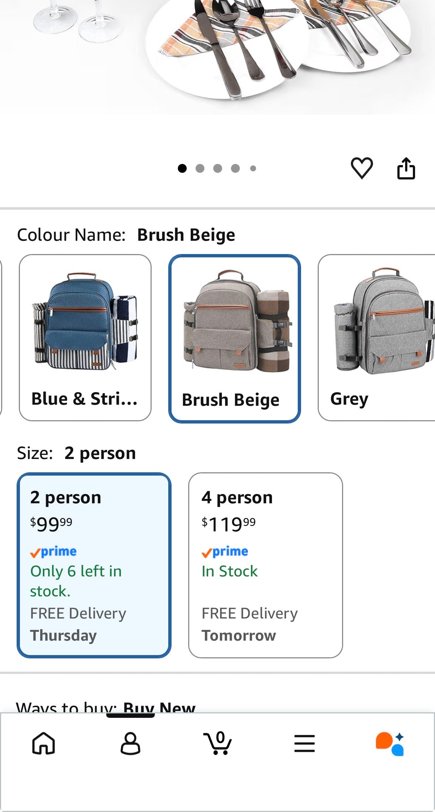This screenshot has width=435, height=812.
Task: Open the shopping cart icon
Action: click(218, 743)
